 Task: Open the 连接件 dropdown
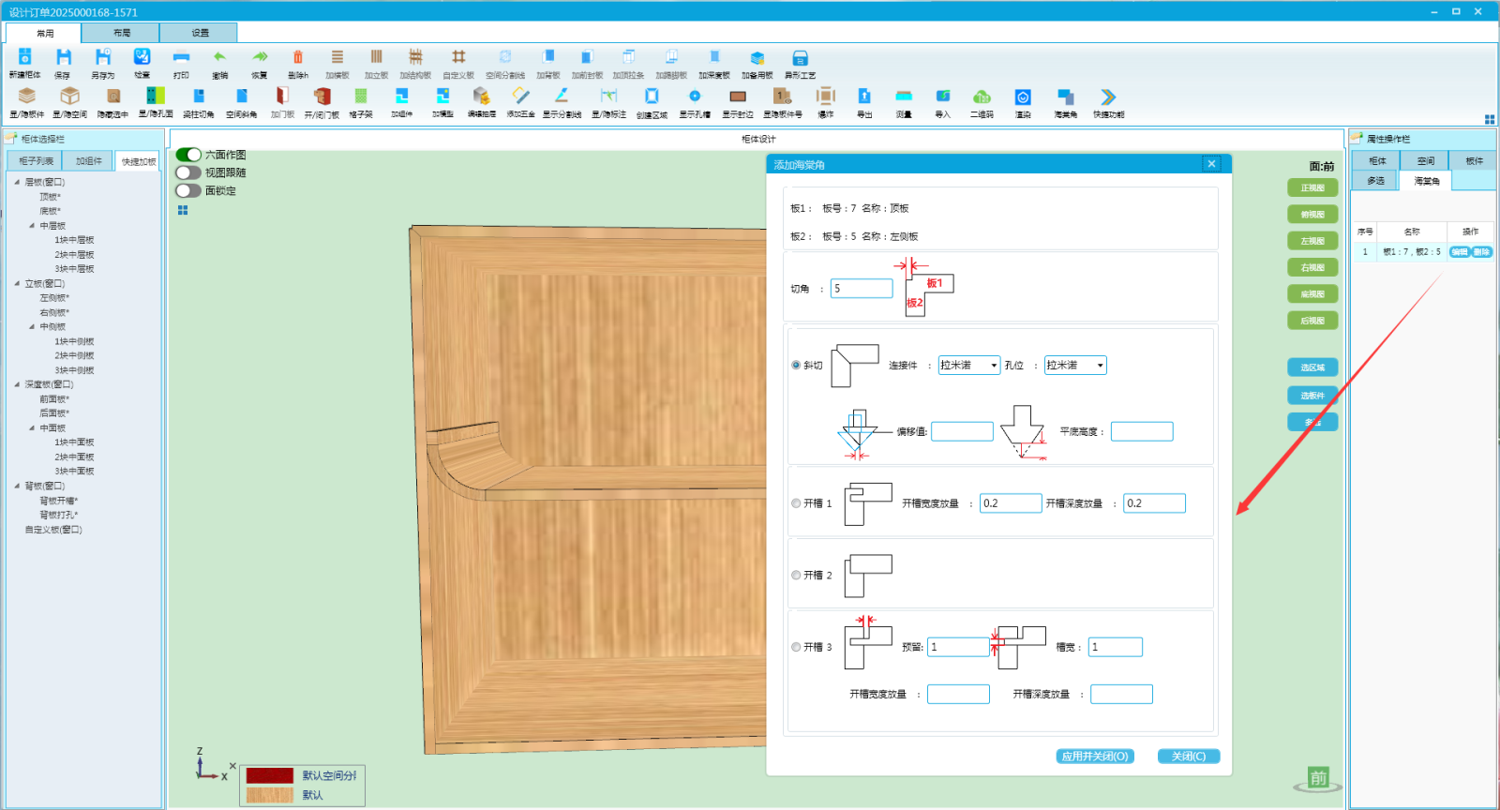tap(969, 366)
